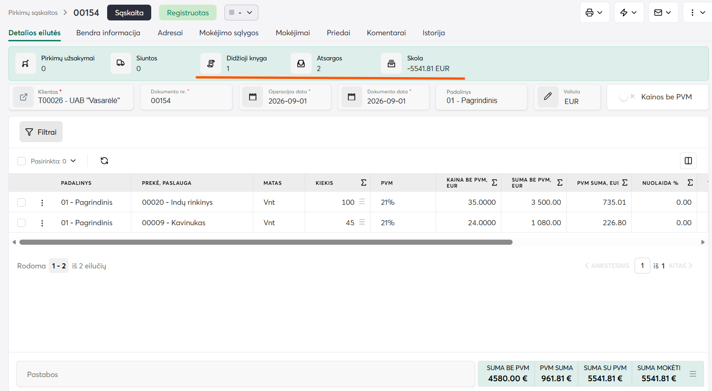
Task: Click the table horizontal scrollbar
Action: [266, 242]
